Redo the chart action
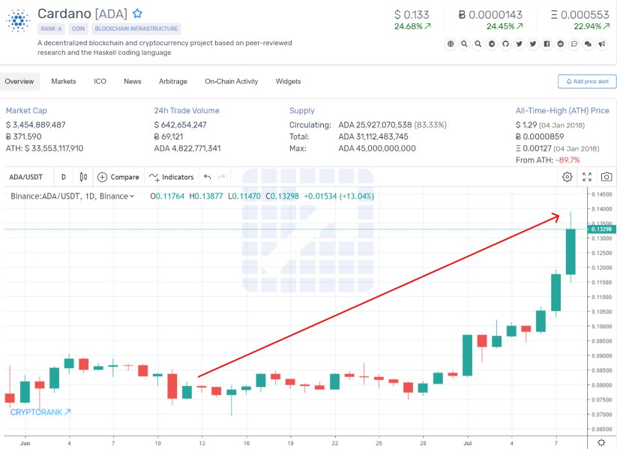 pyautogui.click(x=222, y=177)
